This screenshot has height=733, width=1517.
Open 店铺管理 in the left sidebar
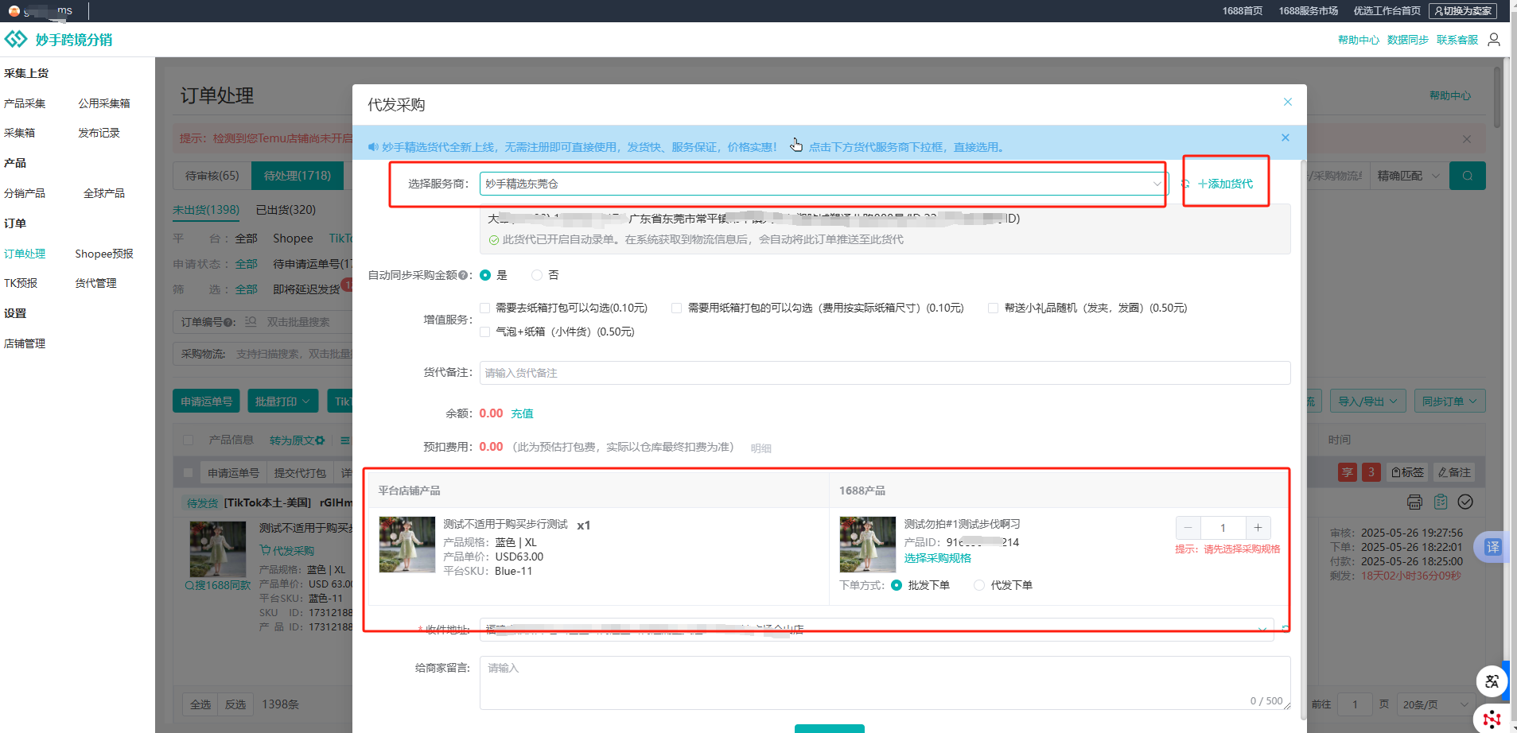click(25, 343)
